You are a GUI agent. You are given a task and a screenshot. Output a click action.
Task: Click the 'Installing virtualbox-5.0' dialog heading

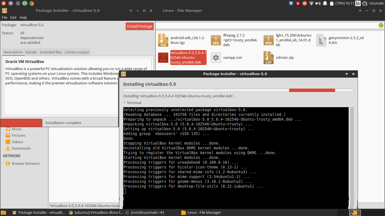[x=149, y=84]
